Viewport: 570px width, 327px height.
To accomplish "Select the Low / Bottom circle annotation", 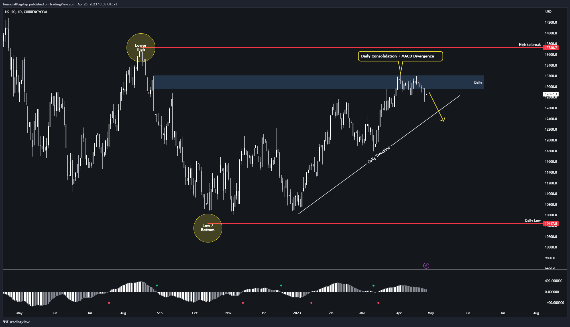I will point(208,228).
